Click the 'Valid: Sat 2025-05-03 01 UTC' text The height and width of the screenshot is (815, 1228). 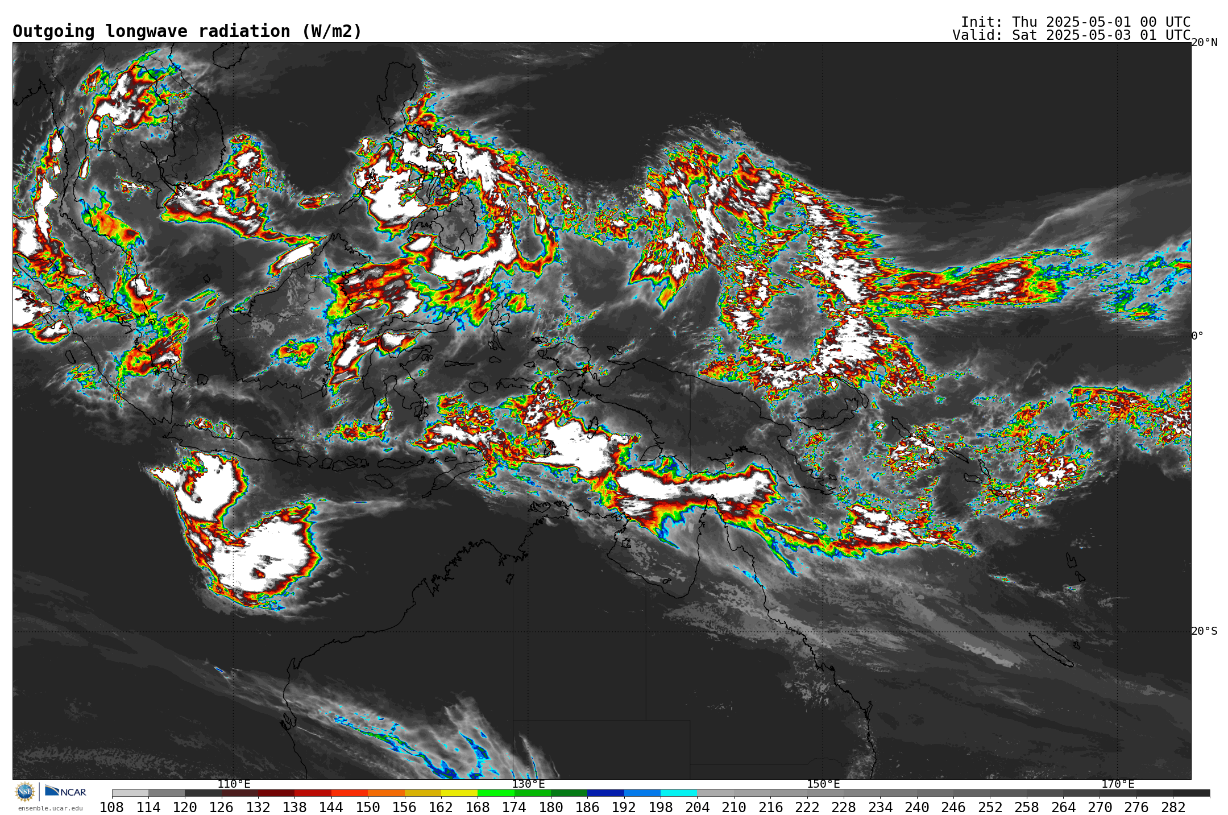click(1072, 35)
